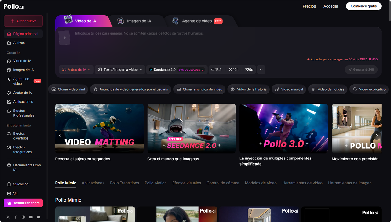Open the three-dots more options button
This screenshot has width=391, height=222.
point(261,70)
